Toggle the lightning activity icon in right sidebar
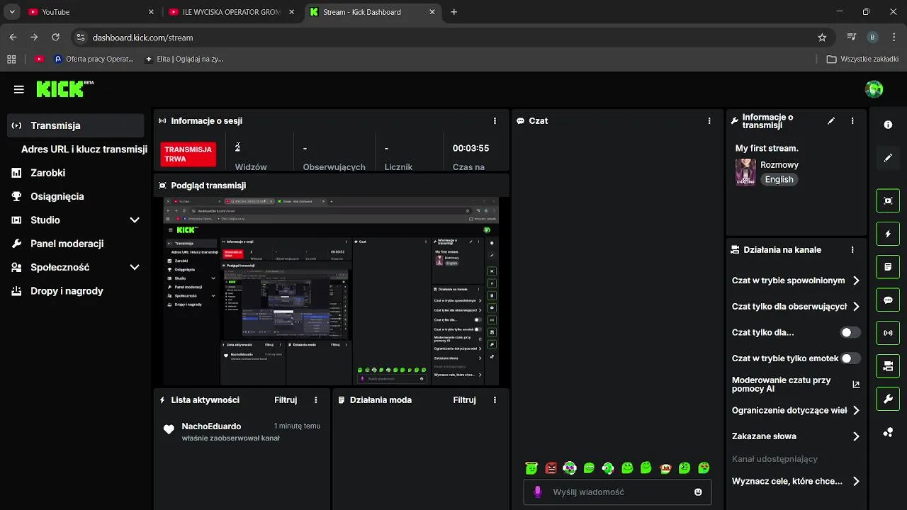This screenshot has width=907, height=510. pos(888,234)
